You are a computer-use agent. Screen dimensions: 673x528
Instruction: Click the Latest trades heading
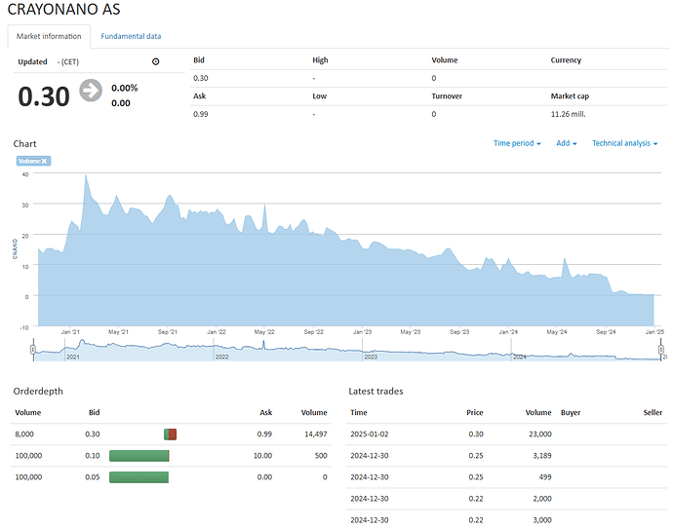click(376, 391)
